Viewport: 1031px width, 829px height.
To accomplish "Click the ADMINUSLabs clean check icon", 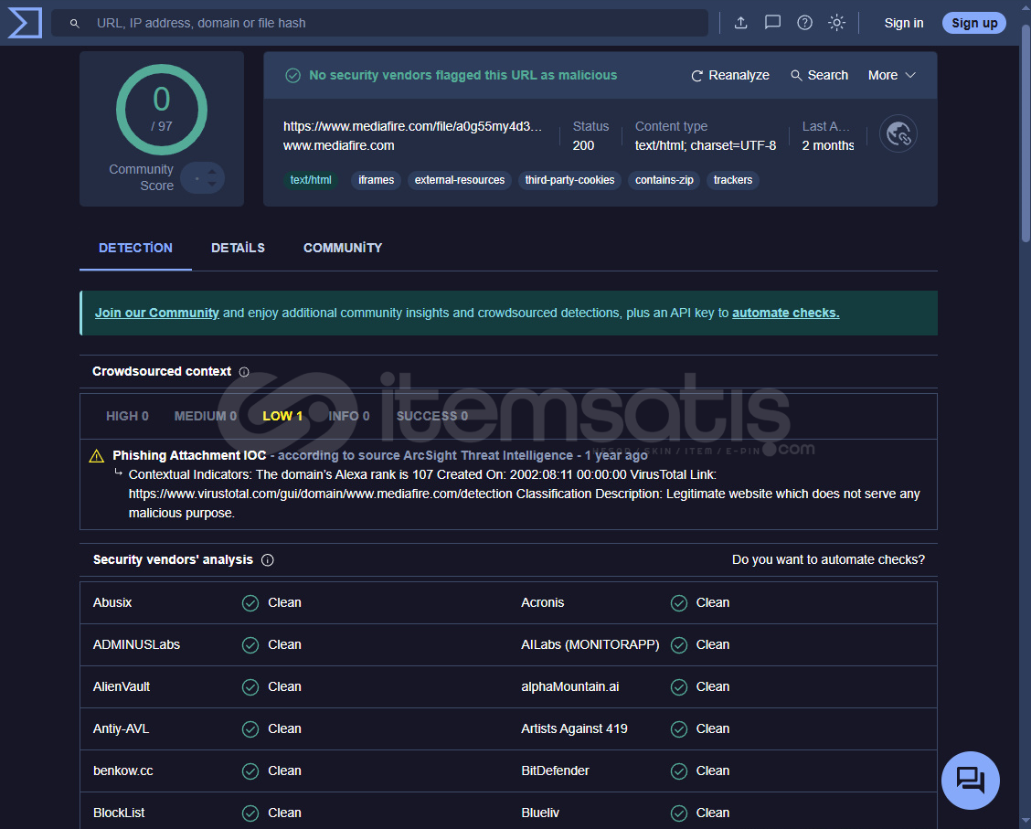I will pyautogui.click(x=250, y=645).
